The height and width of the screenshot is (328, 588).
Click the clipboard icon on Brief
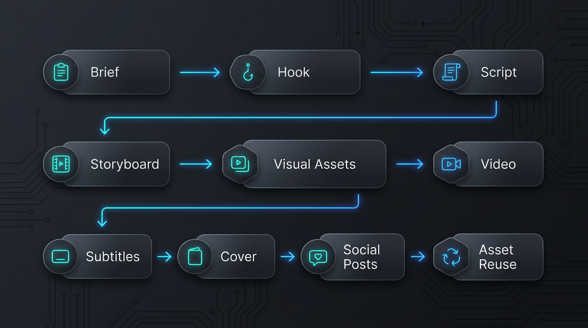coord(61,72)
